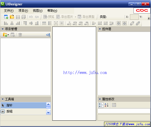Select the 按钮 button tool
The height and width of the screenshot is (127, 151).
23,111
